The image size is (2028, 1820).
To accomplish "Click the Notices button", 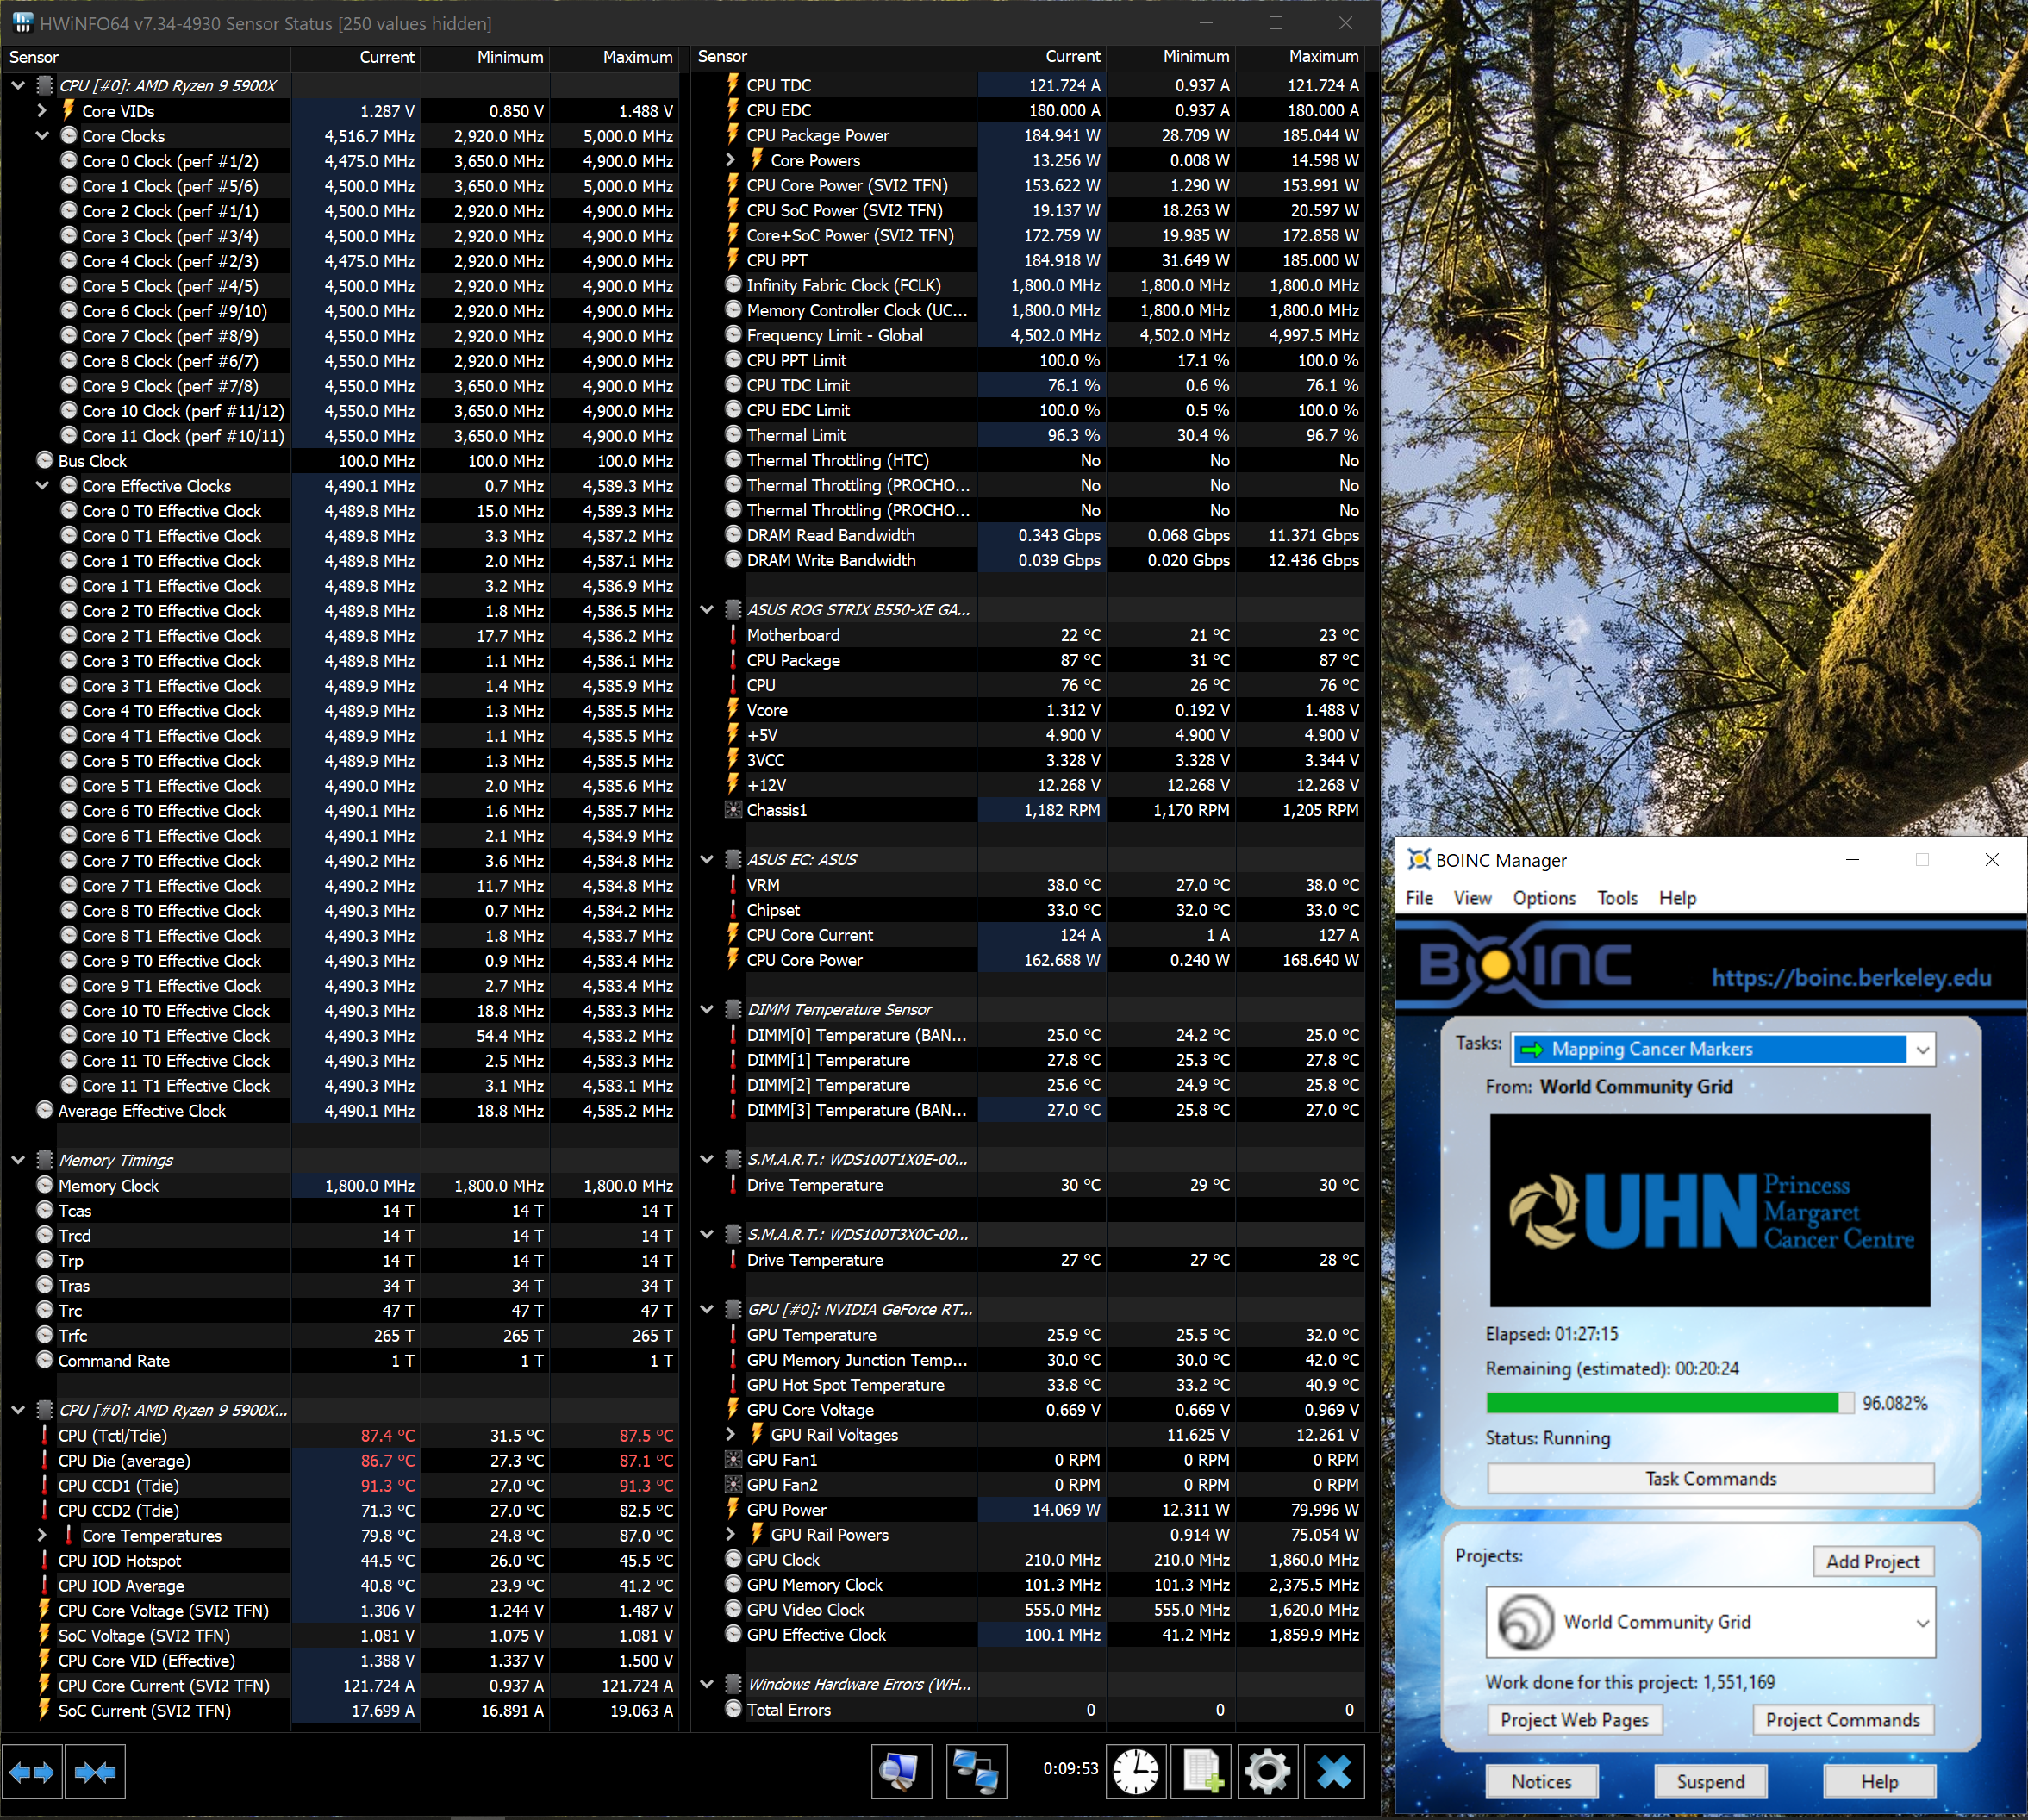I will click(1541, 1782).
